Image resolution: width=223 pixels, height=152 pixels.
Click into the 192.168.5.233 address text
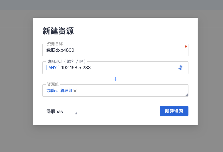[x=76, y=68]
